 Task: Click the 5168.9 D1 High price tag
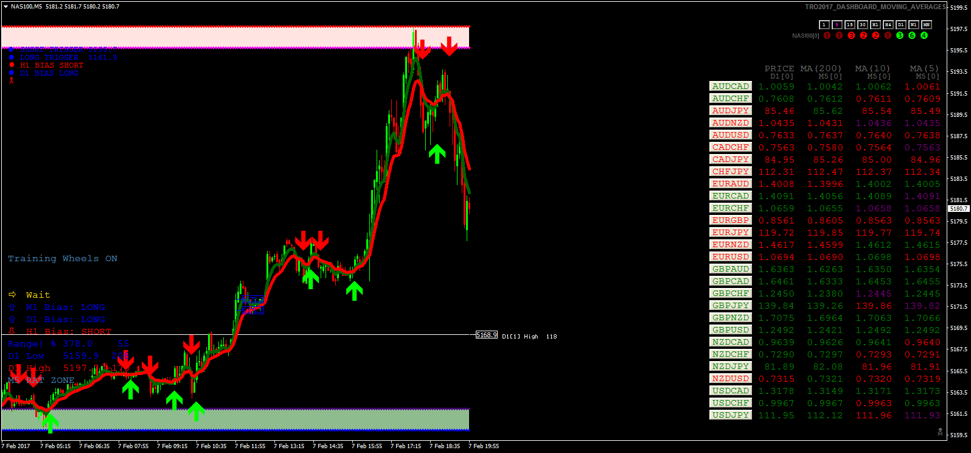487,335
